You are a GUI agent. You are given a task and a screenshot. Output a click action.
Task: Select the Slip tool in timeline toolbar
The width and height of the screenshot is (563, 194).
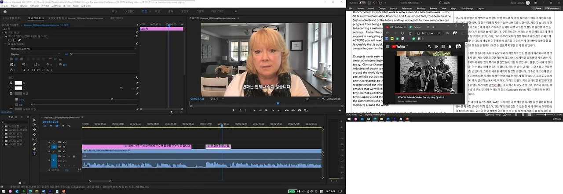[x=34, y=139]
